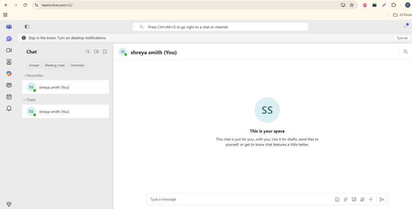Click the browser address bar URL

(57, 5)
